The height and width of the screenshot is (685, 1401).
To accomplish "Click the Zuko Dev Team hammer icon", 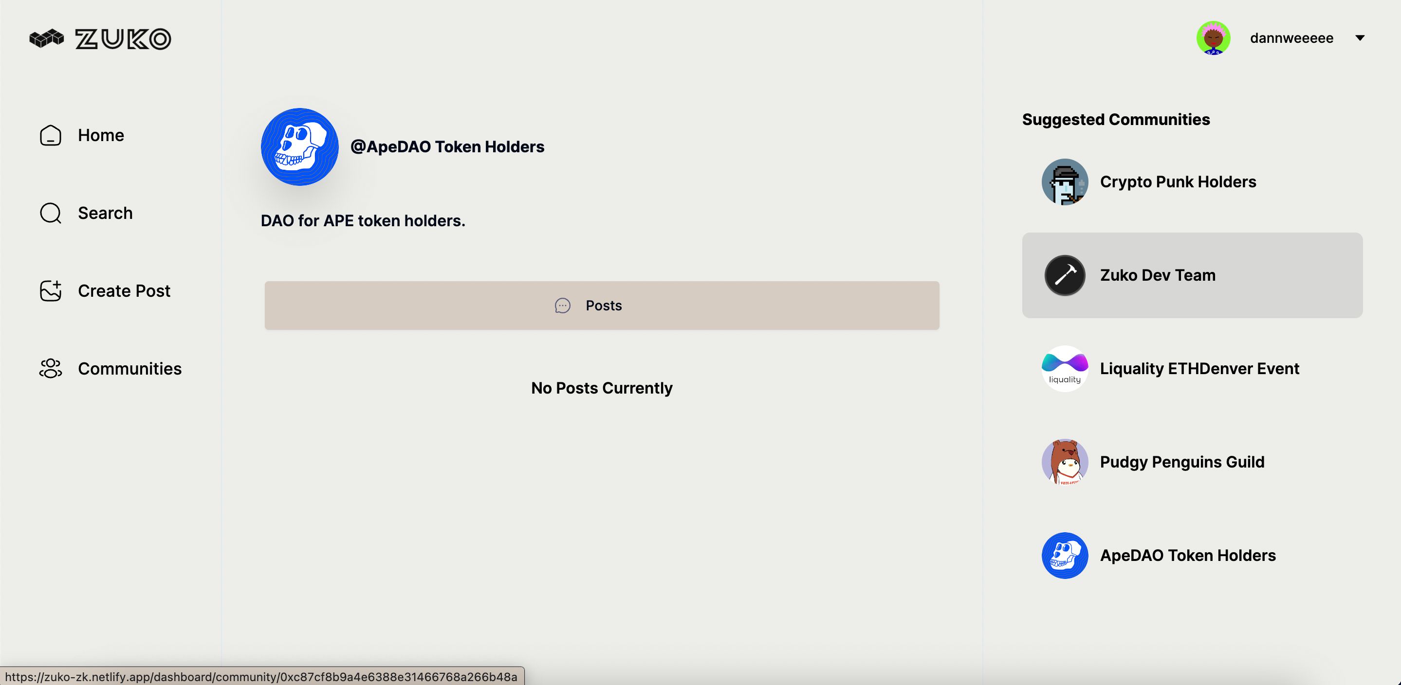I will 1065,275.
